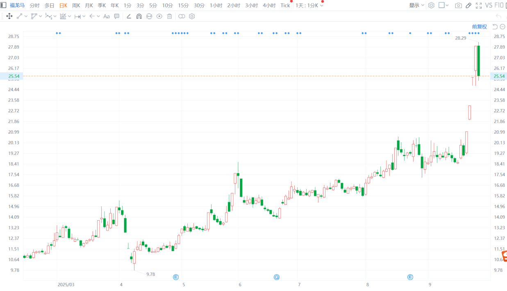Viewport: 507px width, 291px height.
Task: Click the text annotation 'Aa' tool
Action: coord(107,16)
